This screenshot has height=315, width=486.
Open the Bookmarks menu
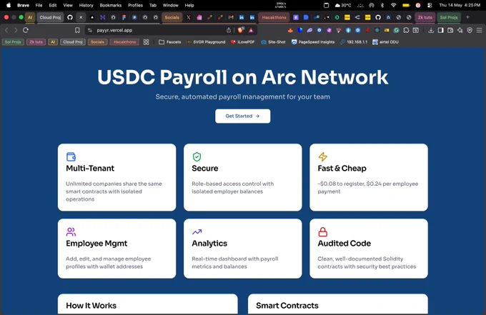tap(110, 5)
